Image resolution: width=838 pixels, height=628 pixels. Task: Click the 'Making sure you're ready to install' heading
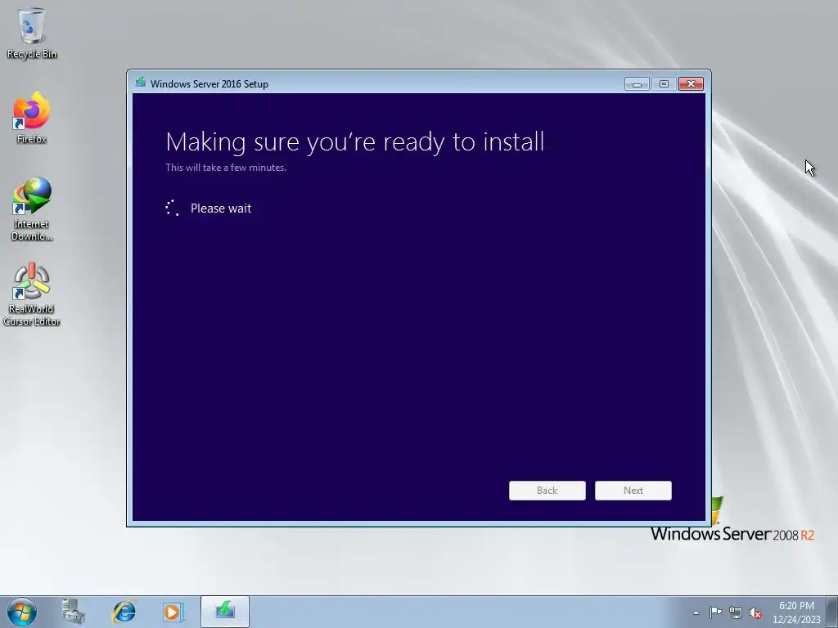pyautogui.click(x=355, y=142)
